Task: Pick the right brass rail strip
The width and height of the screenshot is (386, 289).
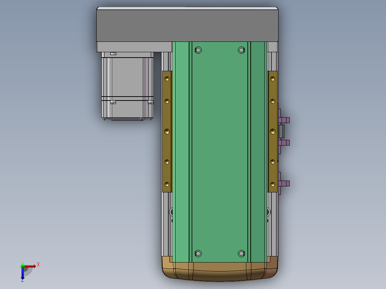Action: (x=273, y=132)
